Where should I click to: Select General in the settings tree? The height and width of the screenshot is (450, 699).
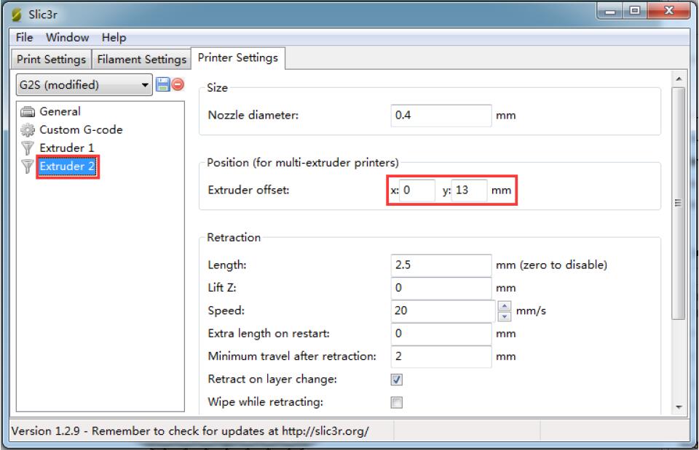[60, 111]
